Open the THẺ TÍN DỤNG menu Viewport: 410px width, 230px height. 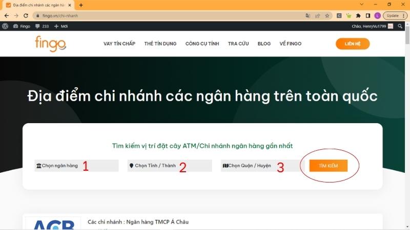tap(160, 43)
